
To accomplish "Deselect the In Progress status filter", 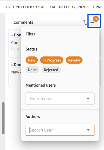I will click(x=52, y=60).
